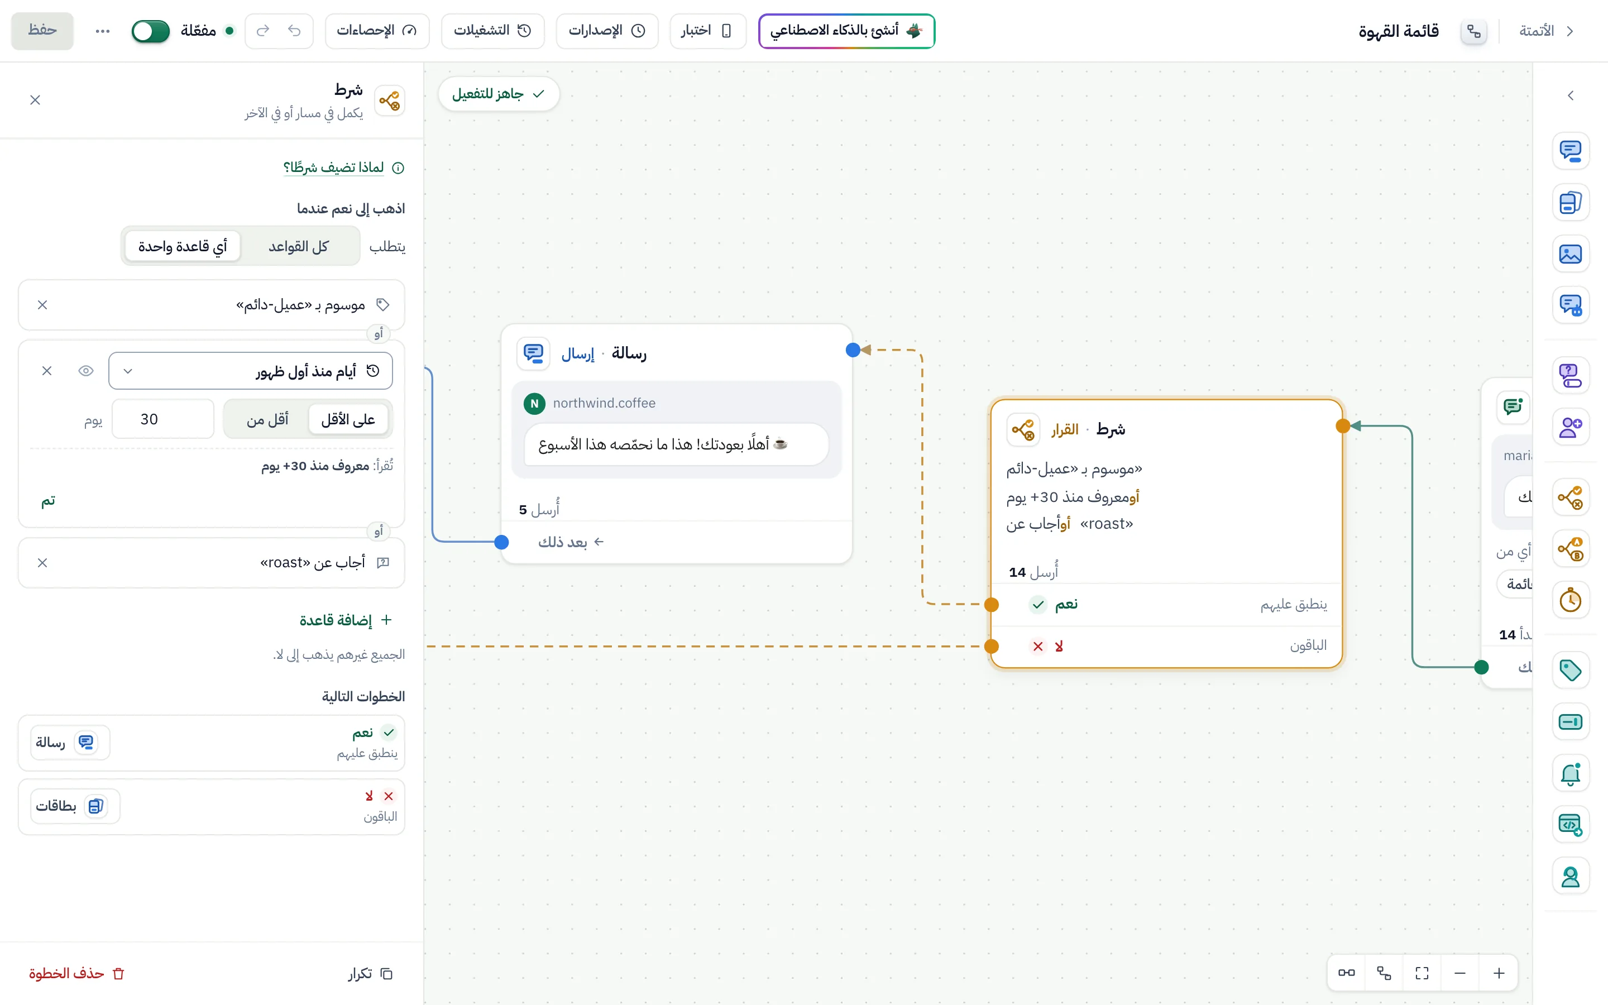1608x1005 pixels.
Task: Add a tag step from the sidebar
Action: click(x=1570, y=670)
